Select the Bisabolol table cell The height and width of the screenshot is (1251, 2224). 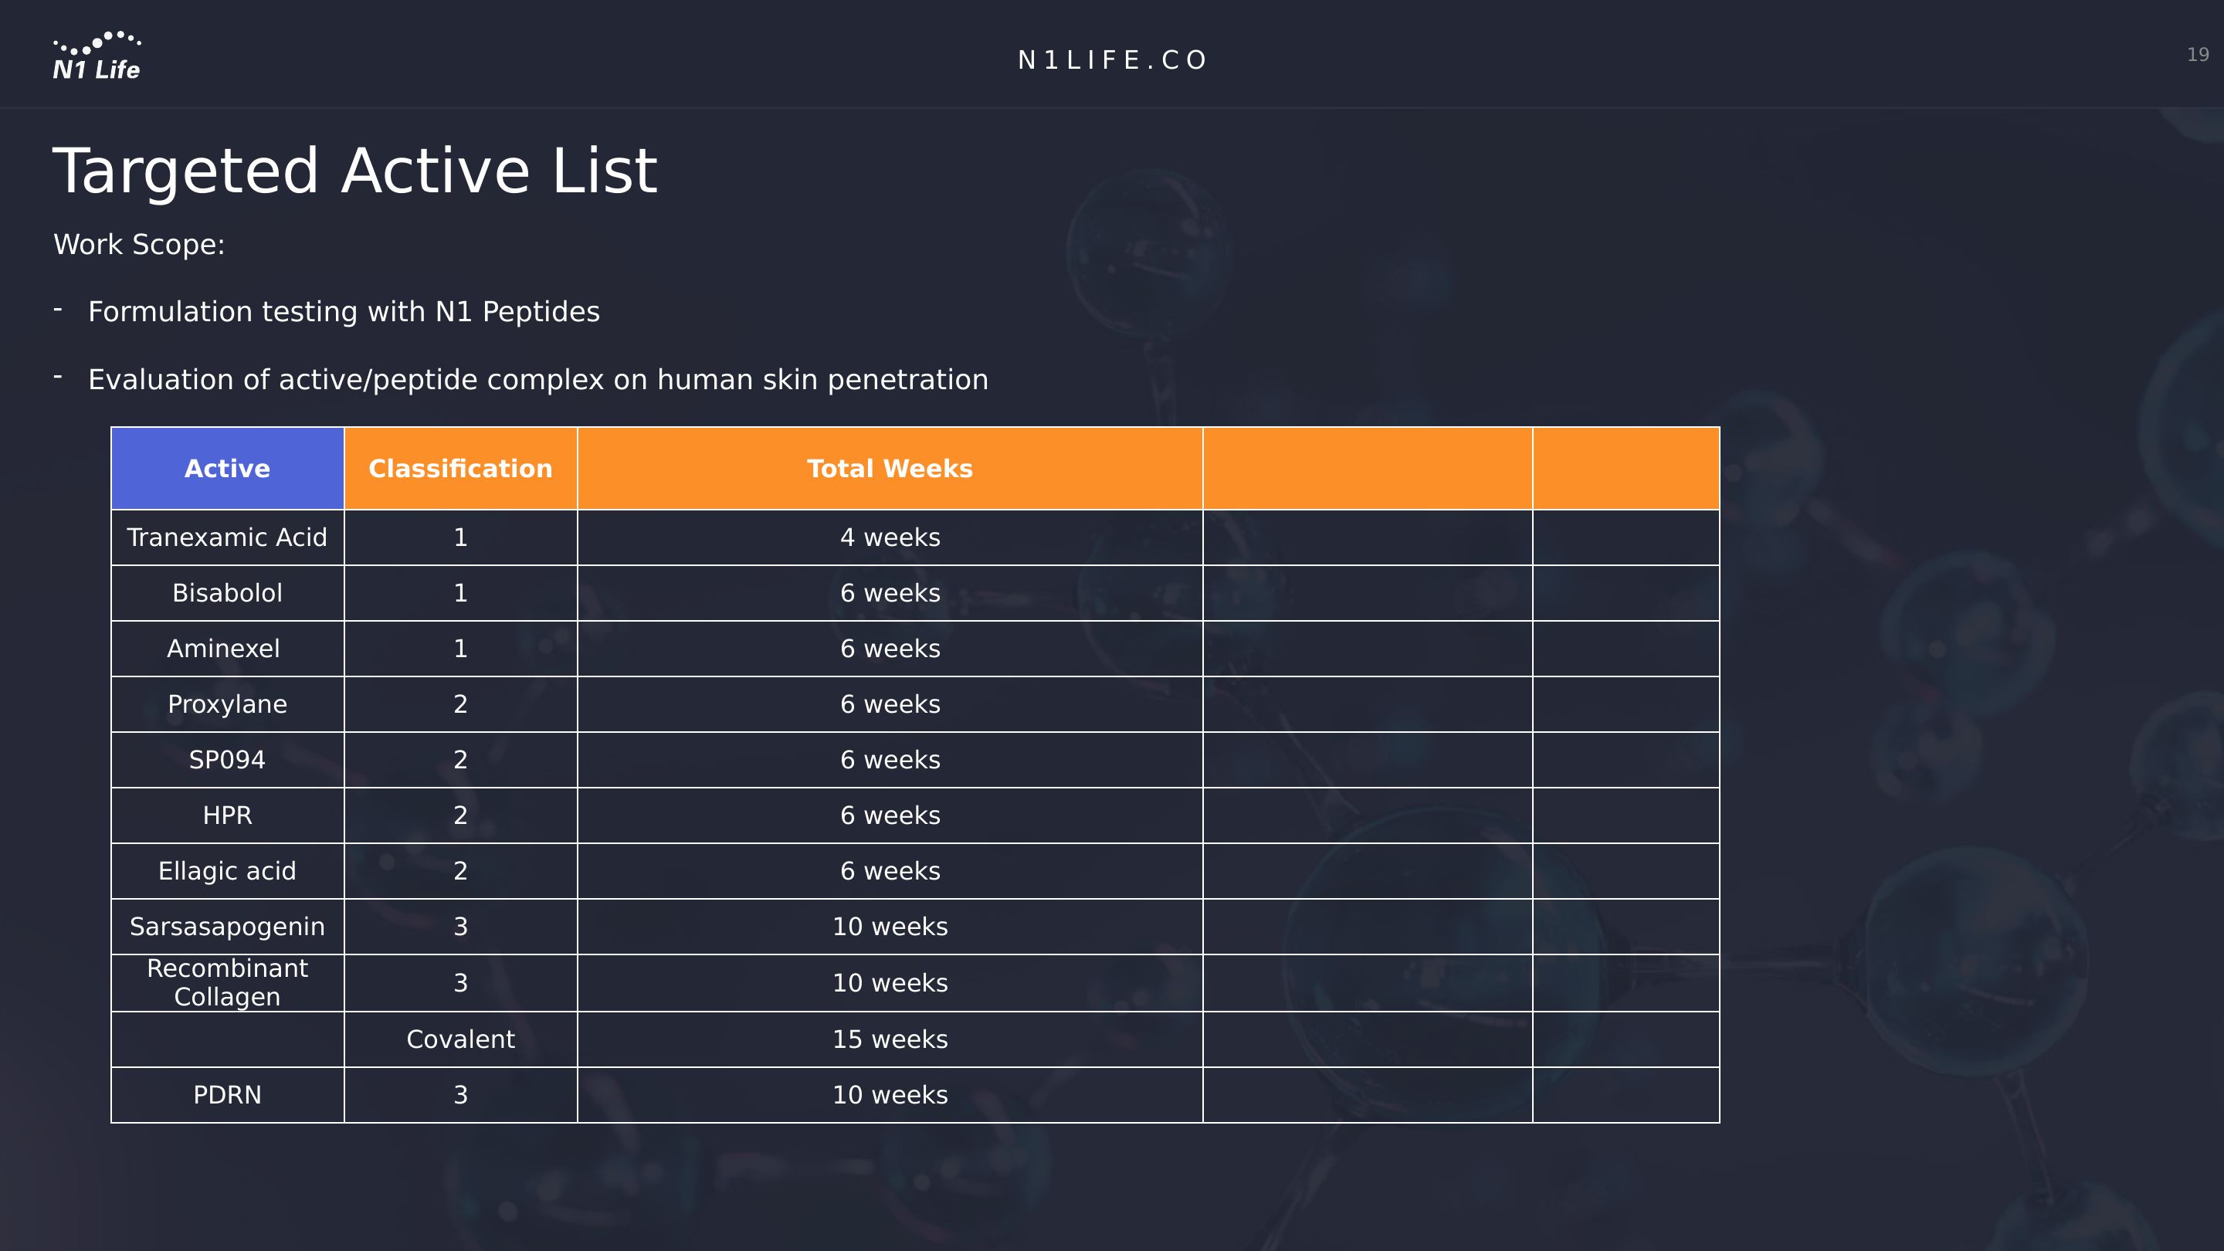point(227,593)
